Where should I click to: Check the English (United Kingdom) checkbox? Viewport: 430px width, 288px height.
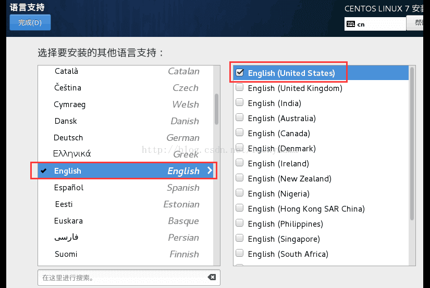coord(239,87)
